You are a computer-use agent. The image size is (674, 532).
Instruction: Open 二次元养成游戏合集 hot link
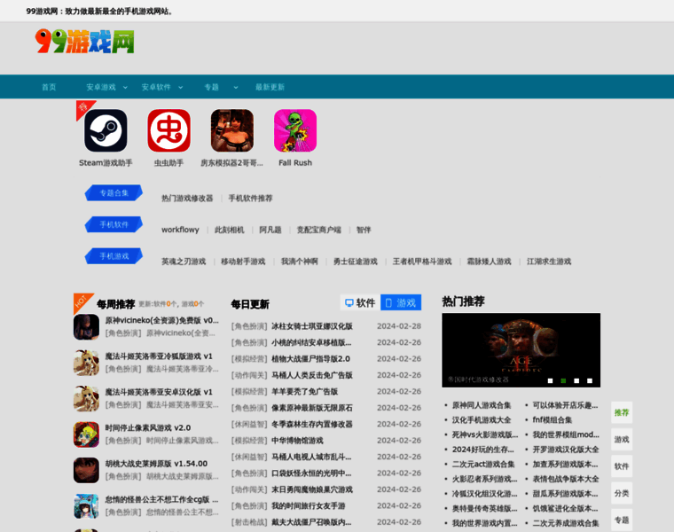click(566, 523)
